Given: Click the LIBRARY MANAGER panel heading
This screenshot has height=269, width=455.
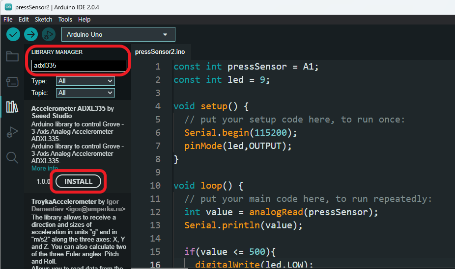Looking at the screenshot, I should (57, 52).
